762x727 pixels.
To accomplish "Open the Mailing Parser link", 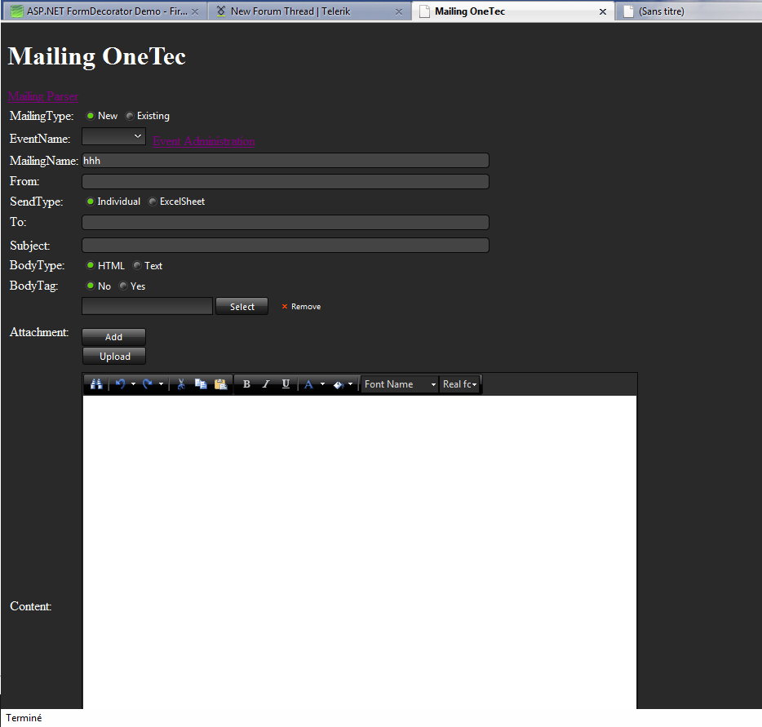I will click(x=42, y=96).
